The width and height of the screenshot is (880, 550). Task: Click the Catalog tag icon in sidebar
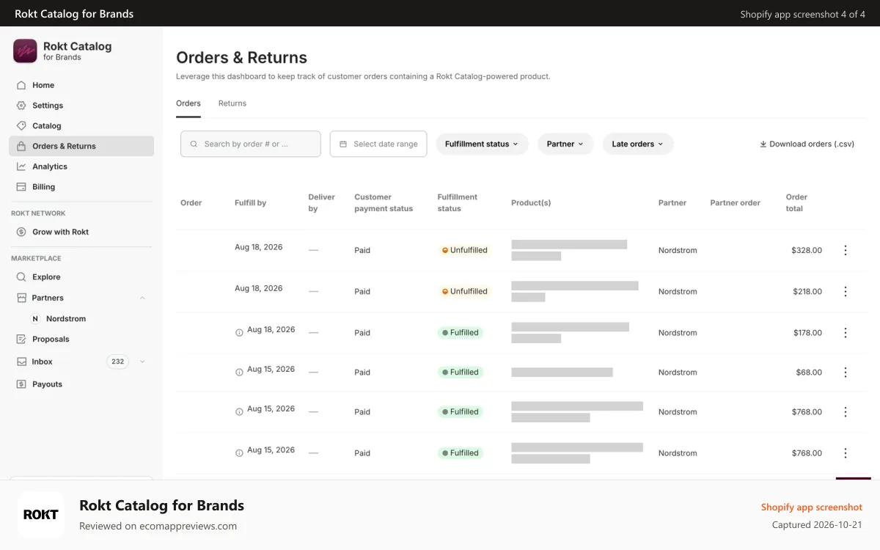tap(21, 125)
